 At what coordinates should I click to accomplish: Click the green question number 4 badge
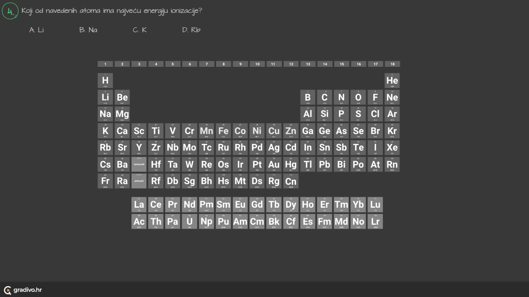point(10,11)
